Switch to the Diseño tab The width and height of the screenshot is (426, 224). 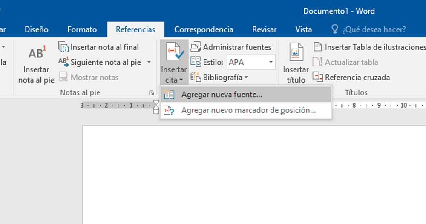coord(36,29)
